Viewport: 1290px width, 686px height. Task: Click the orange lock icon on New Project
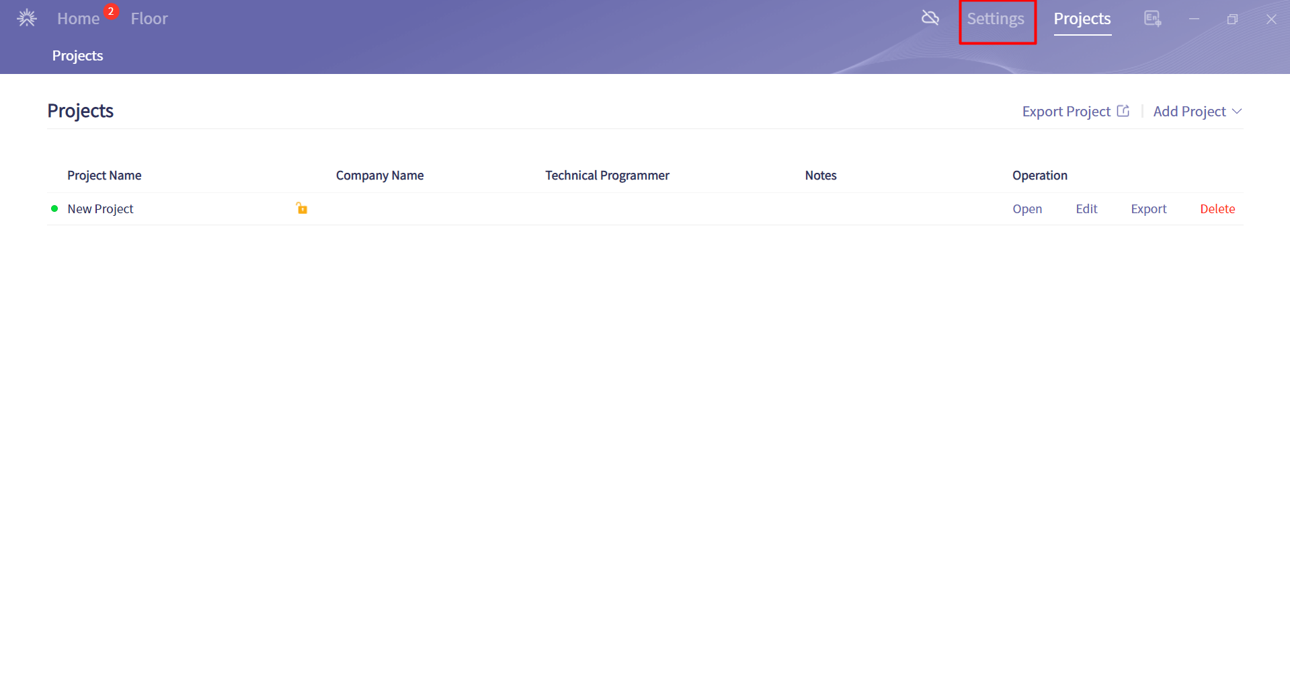(x=302, y=208)
